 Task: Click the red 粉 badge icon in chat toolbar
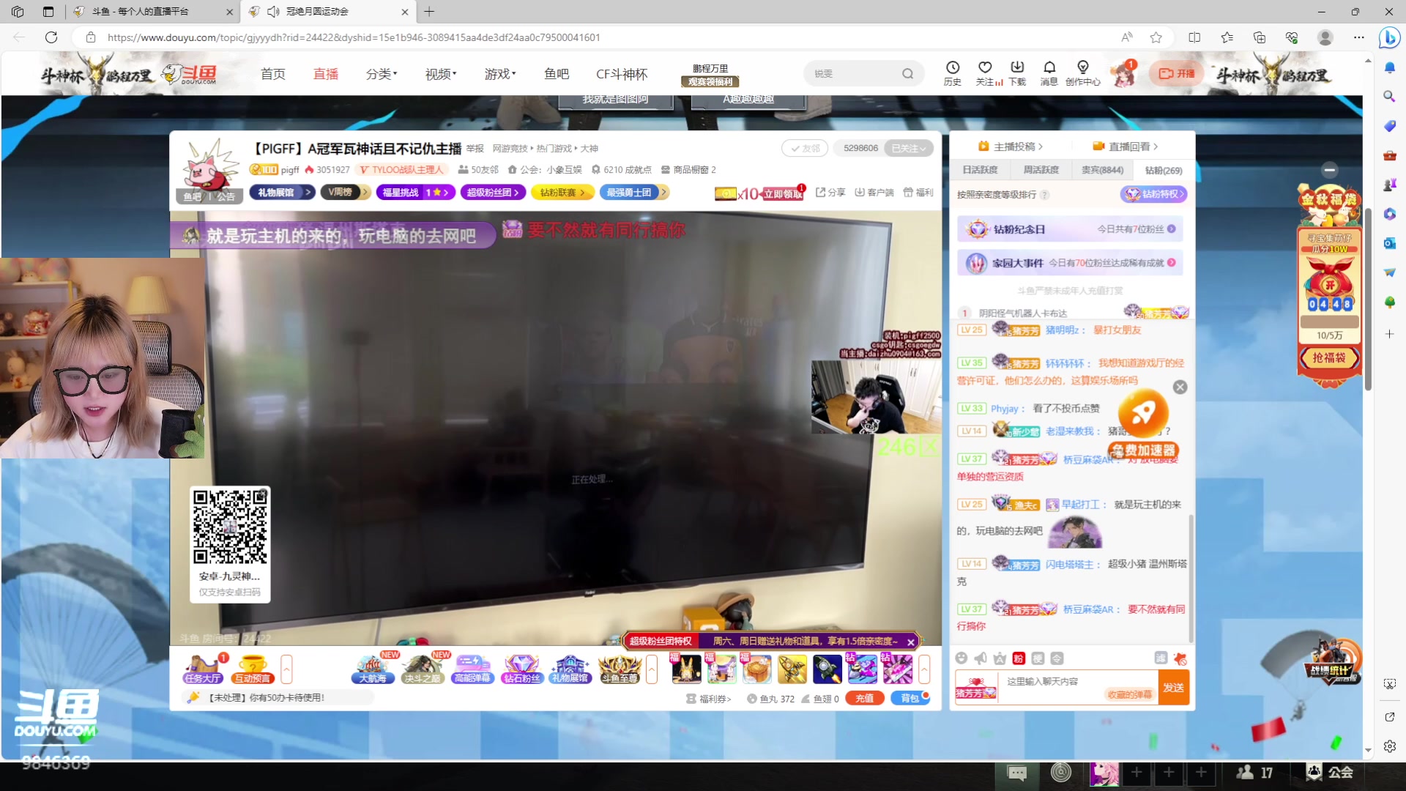[1019, 658]
